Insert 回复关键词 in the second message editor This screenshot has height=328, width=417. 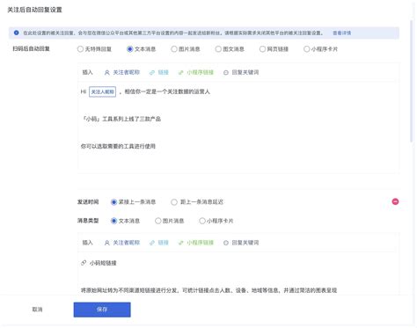click(x=241, y=243)
